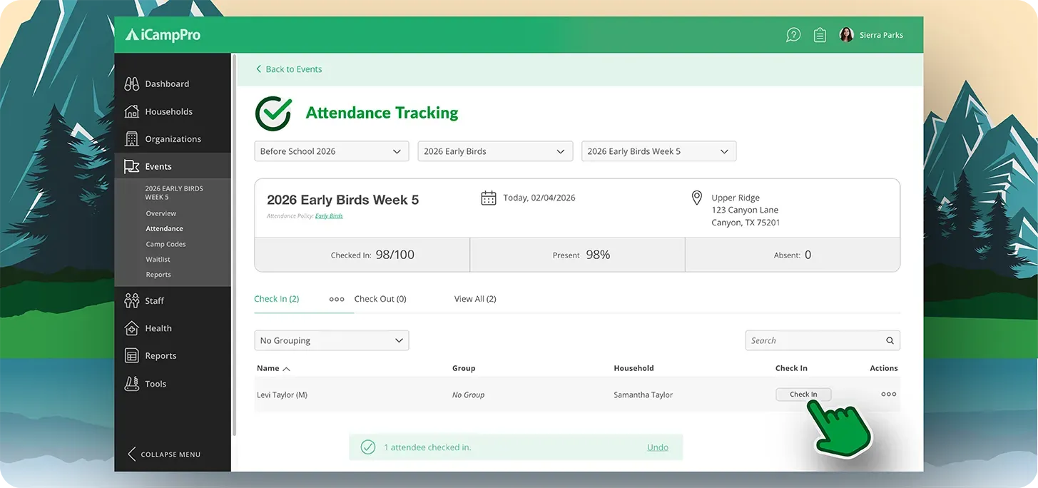Undo the last attendee check-in
The image size is (1038, 488).
click(x=657, y=447)
